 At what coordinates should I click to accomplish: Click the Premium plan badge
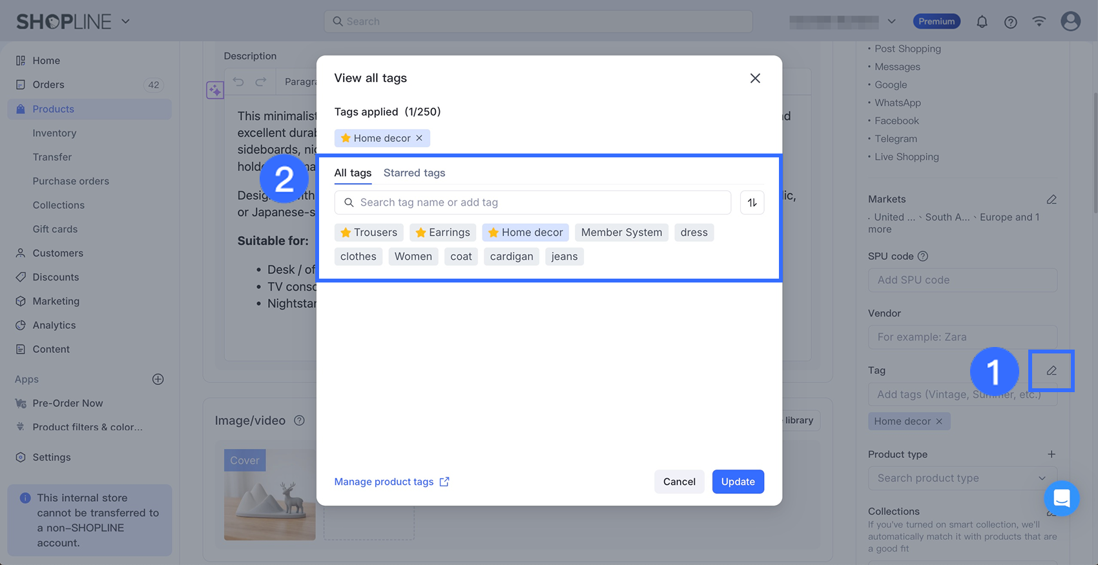point(937,21)
